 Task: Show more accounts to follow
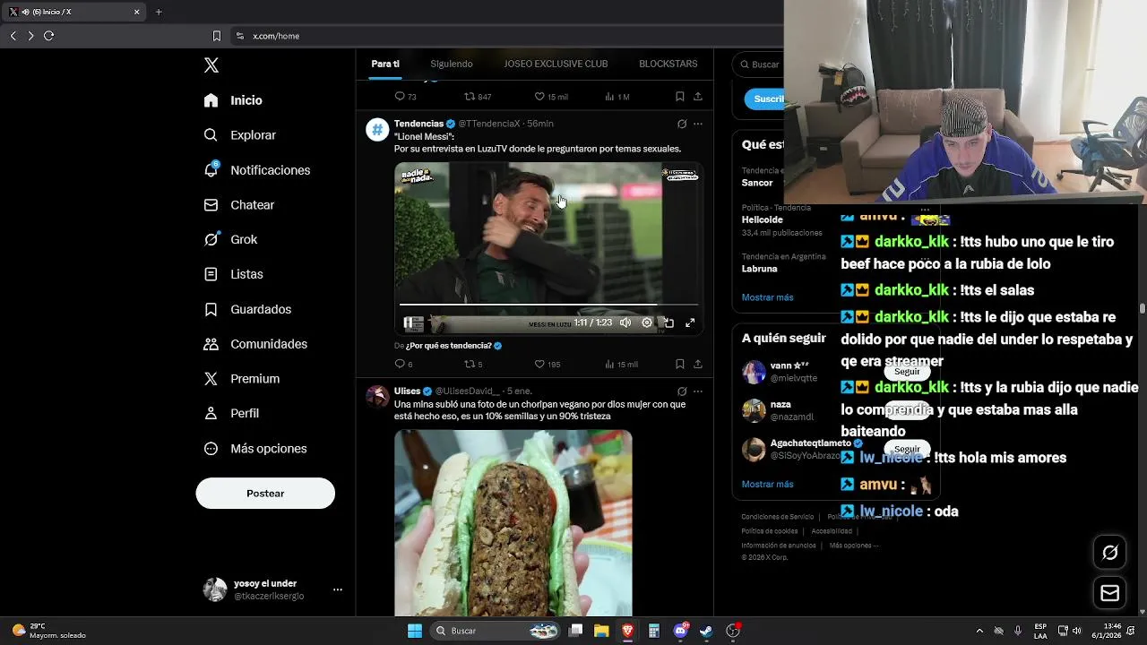click(767, 484)
